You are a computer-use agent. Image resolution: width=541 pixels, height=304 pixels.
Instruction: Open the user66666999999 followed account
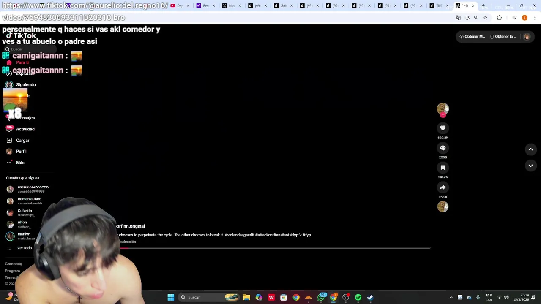pyautogui.click(x=28, y=189)
